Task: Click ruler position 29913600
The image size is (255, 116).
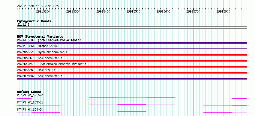Action: (x=163, y=11)
